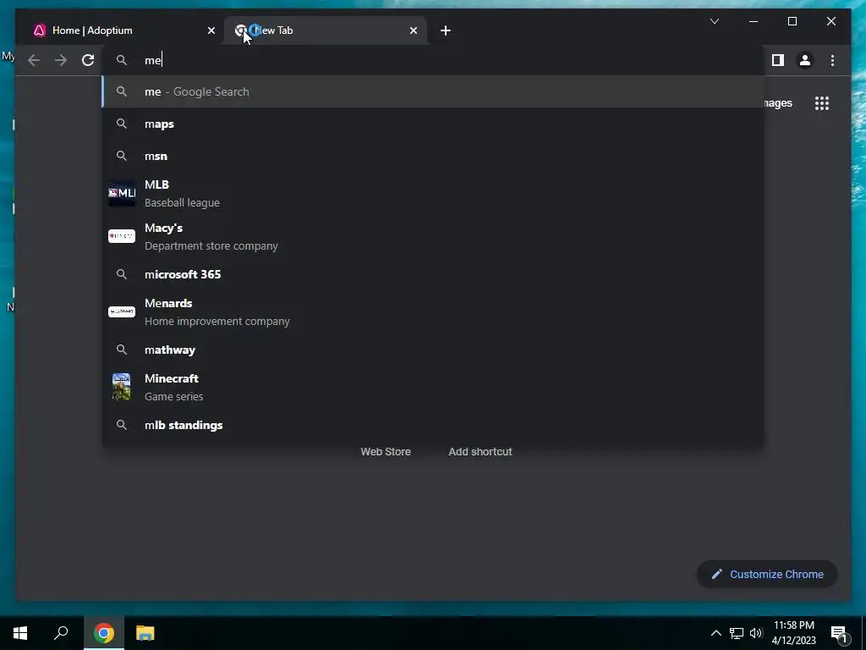Open the Images link
This screenshot has height=650, width=866.
click(x=778, y=103)
